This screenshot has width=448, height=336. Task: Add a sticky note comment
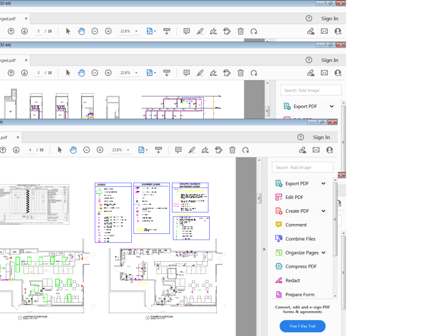point(178,150)
